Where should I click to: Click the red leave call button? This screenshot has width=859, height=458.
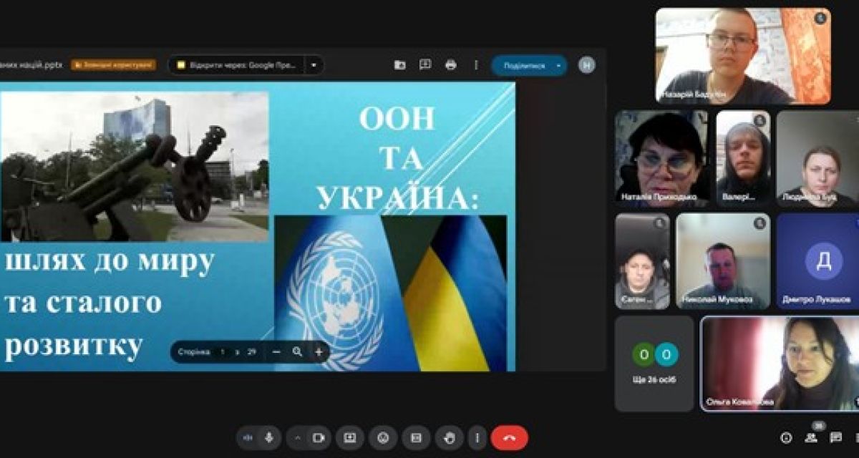(x=509, y=437)
